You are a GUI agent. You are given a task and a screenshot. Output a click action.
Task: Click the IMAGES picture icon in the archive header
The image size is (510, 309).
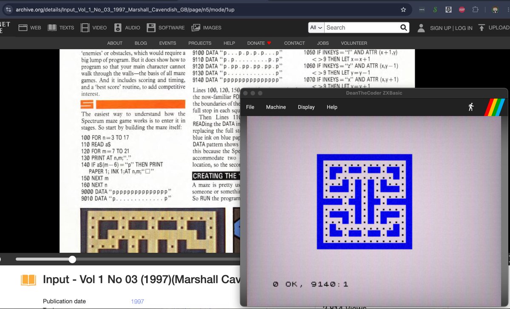[196, 28]
